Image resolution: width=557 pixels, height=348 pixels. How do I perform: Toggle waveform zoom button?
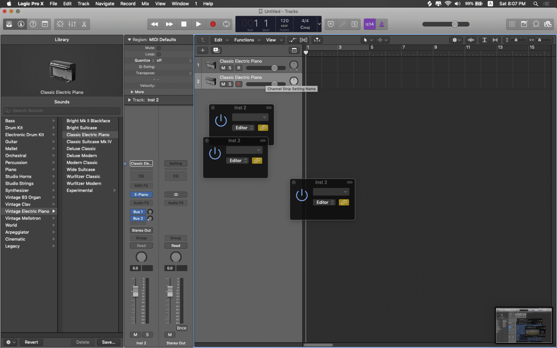coord(471,40)
